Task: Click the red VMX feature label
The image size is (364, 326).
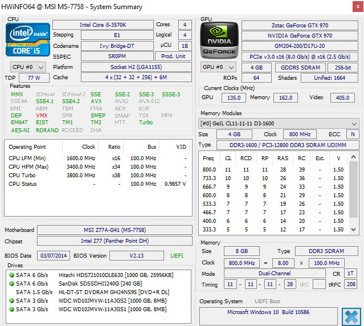Action: pos(42,115)
